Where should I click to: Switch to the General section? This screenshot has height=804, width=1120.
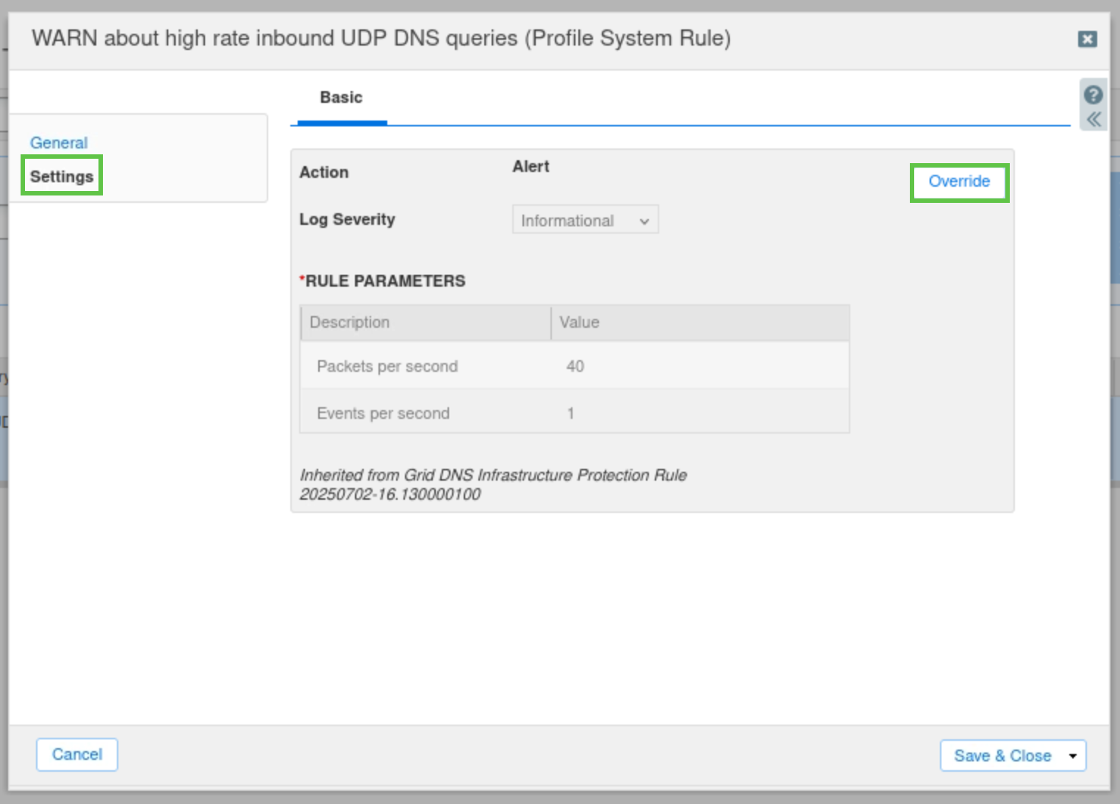(x=59, y=143)
